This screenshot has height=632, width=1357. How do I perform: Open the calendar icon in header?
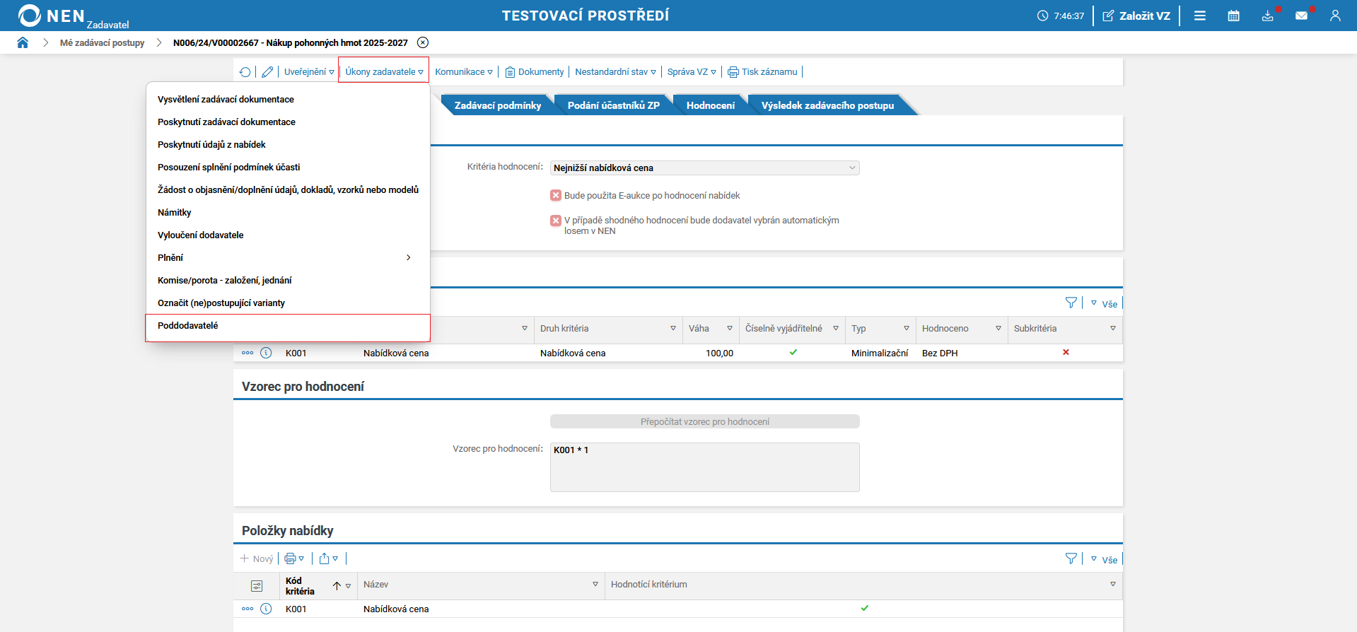point(1234,16)
